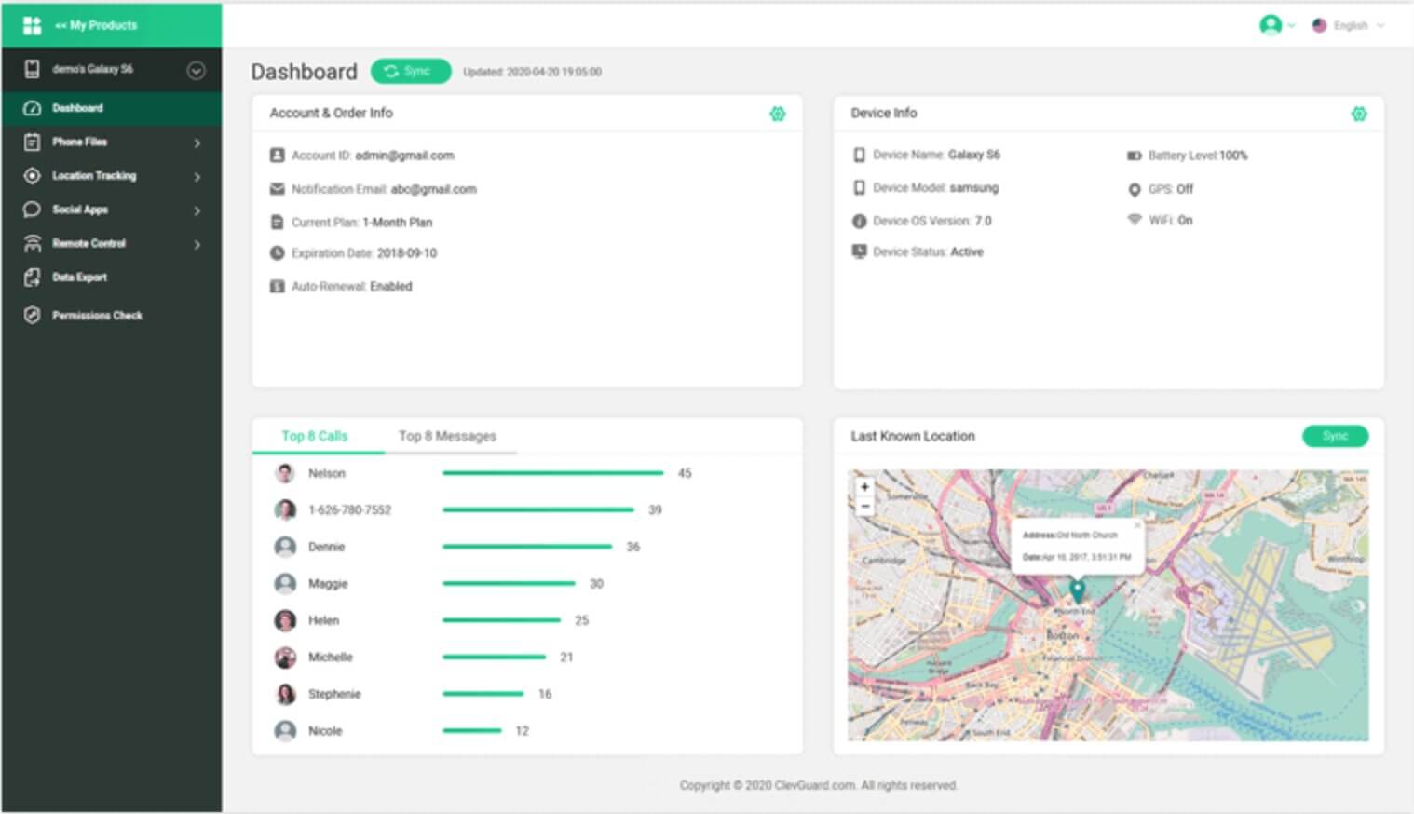Click the Updated 2020-04-20 timestamp text
This screenshot has width=1414, height=814.
(532, 72)
